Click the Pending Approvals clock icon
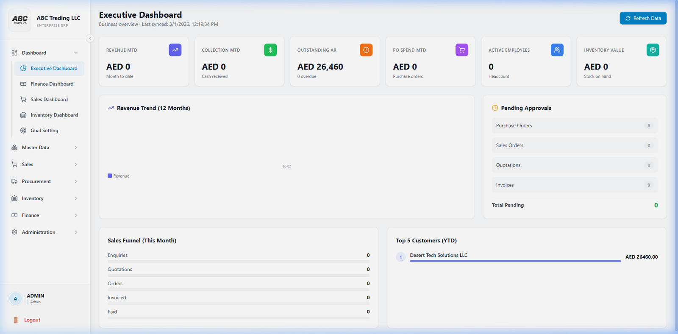The height and width of the screenshot is (334, 678). coord(495,108)
